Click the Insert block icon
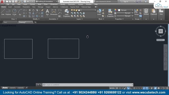Screen dimensions: 169x95 point(99,12)
